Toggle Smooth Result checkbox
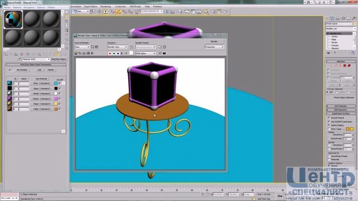Viewport: 358px width, 201px height. pos(329,118)
